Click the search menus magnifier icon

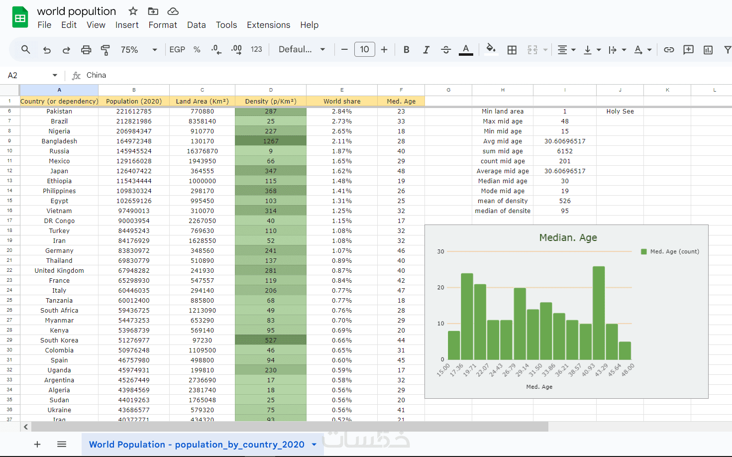[26, 49]
